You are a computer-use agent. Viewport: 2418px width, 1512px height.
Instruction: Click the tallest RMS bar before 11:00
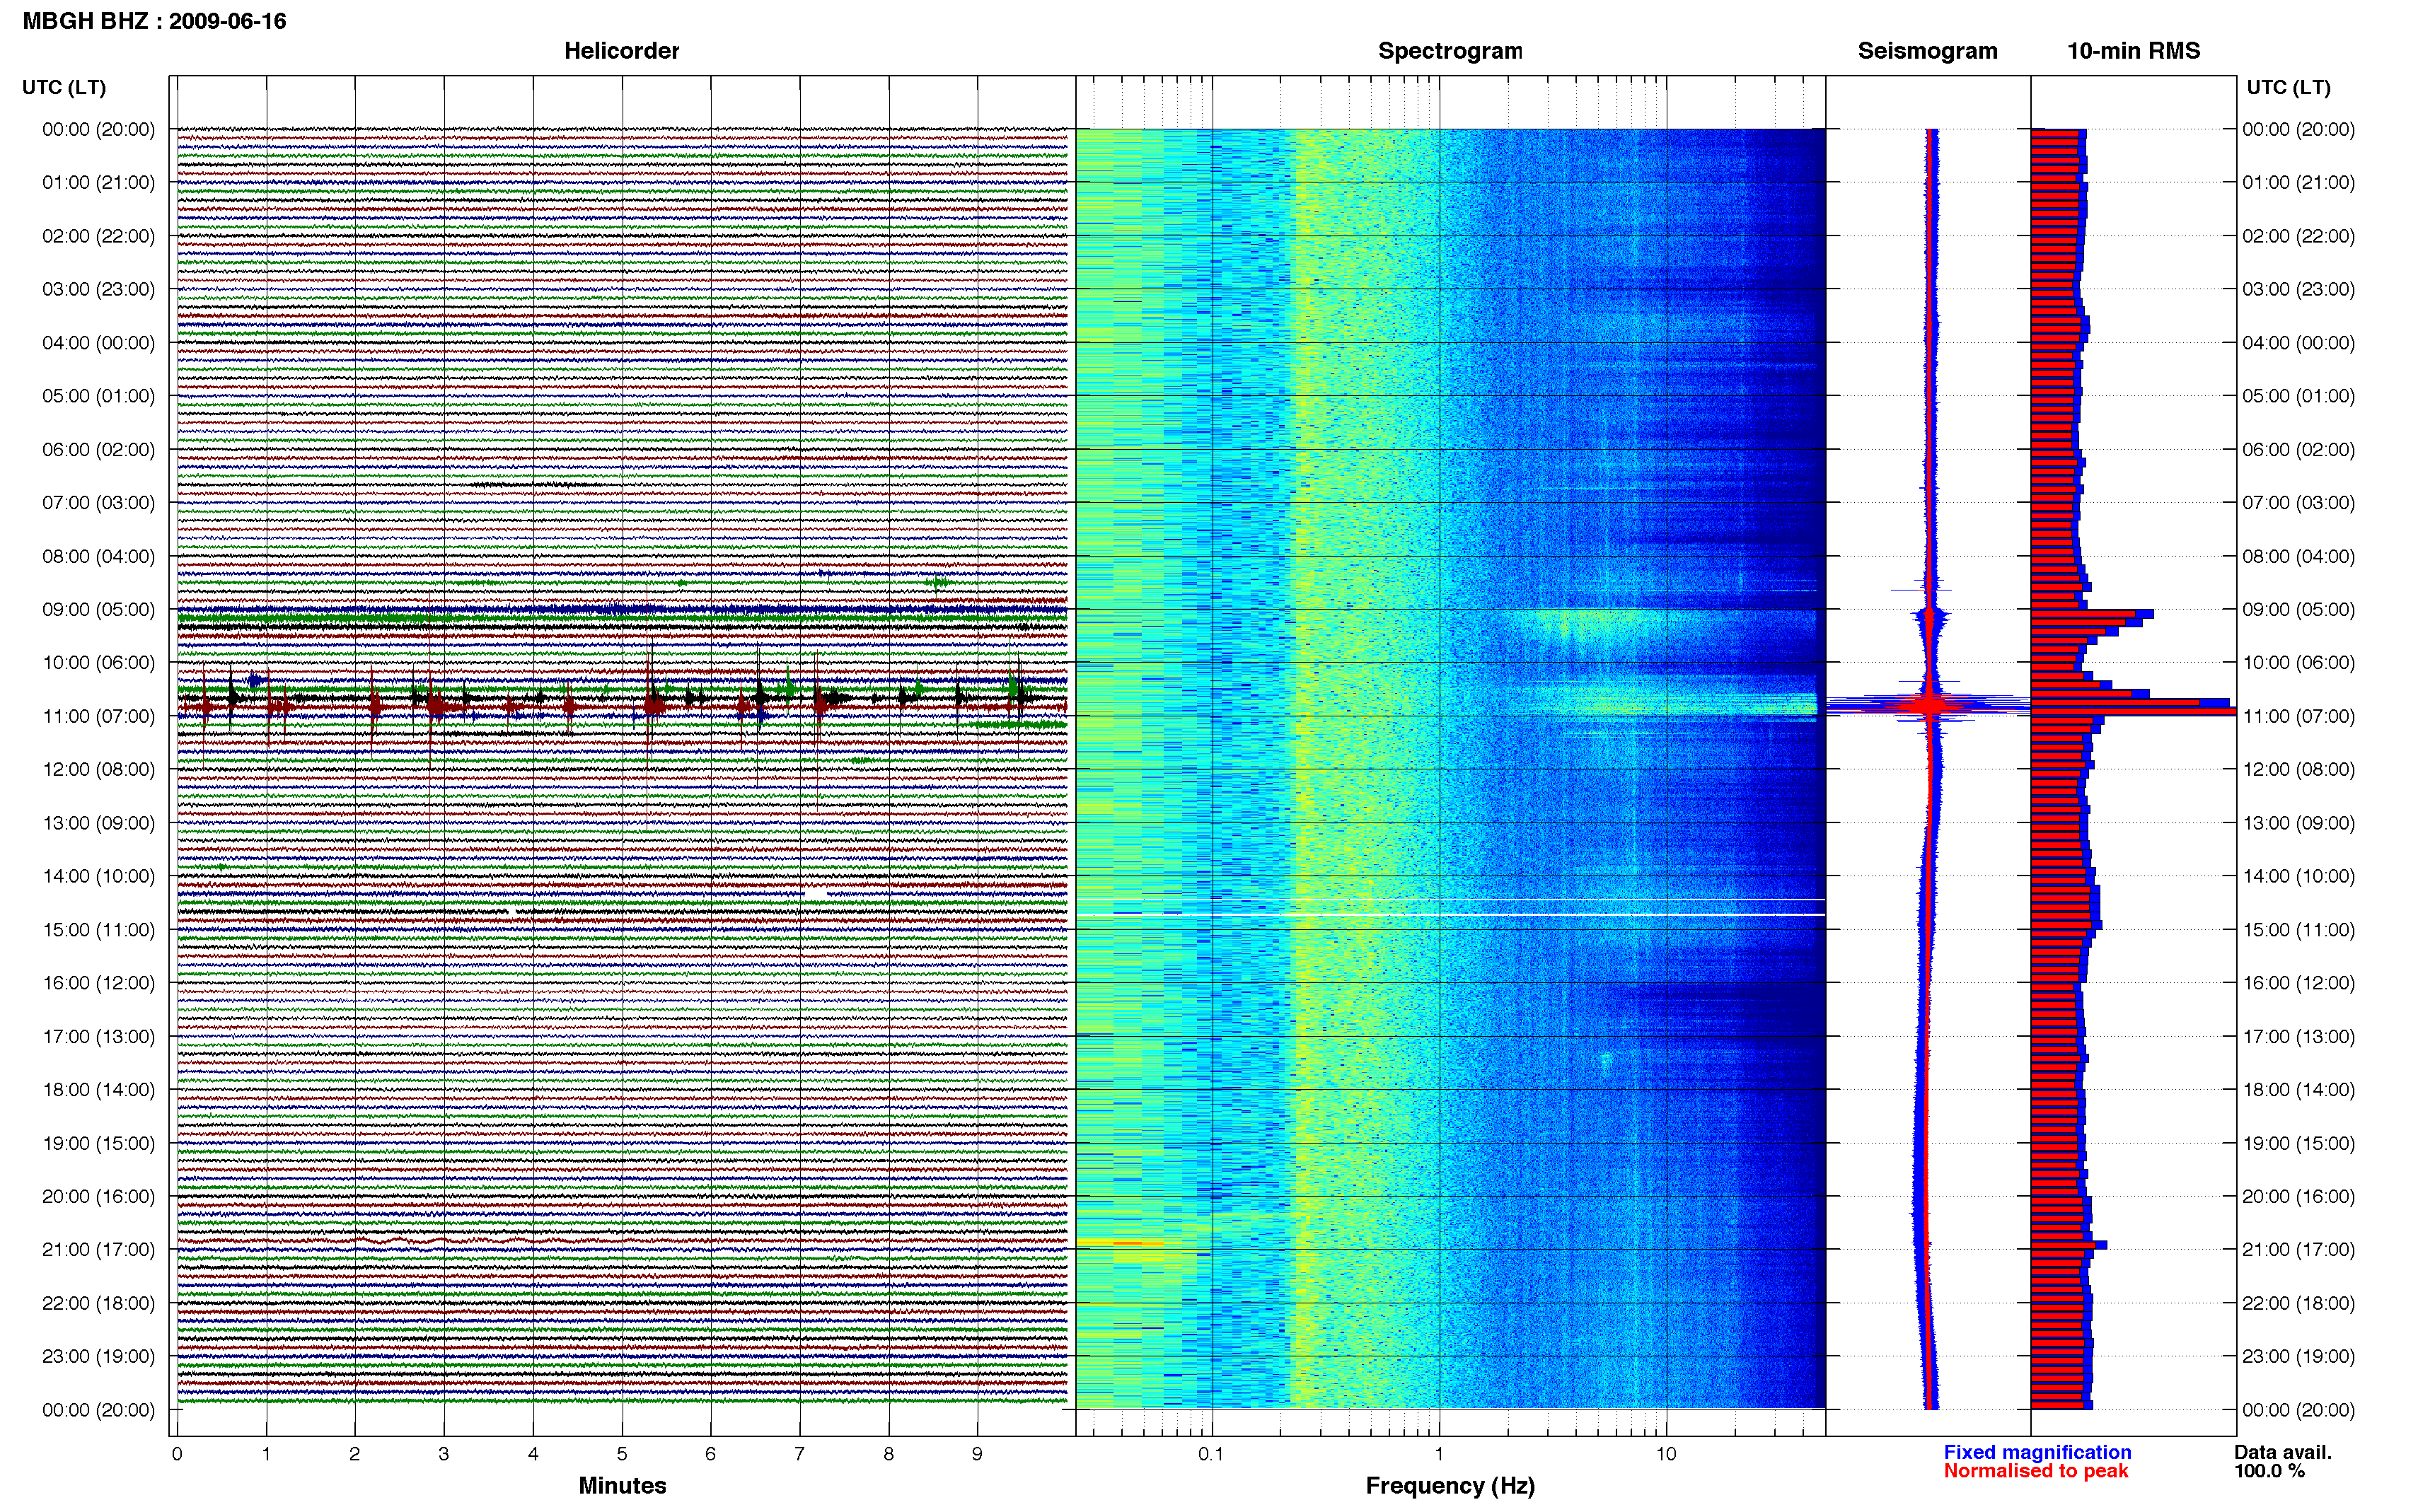coord(2133,711)
